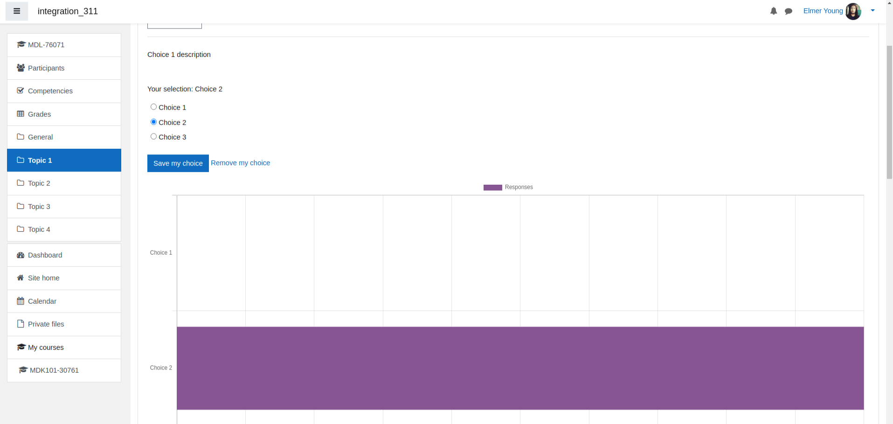Screen dimensions: 893x424
Task: Open Private files page
Action: 64,324
